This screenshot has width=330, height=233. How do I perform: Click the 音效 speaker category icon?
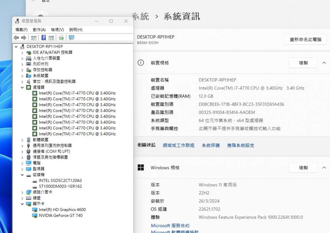pos(28,82)
